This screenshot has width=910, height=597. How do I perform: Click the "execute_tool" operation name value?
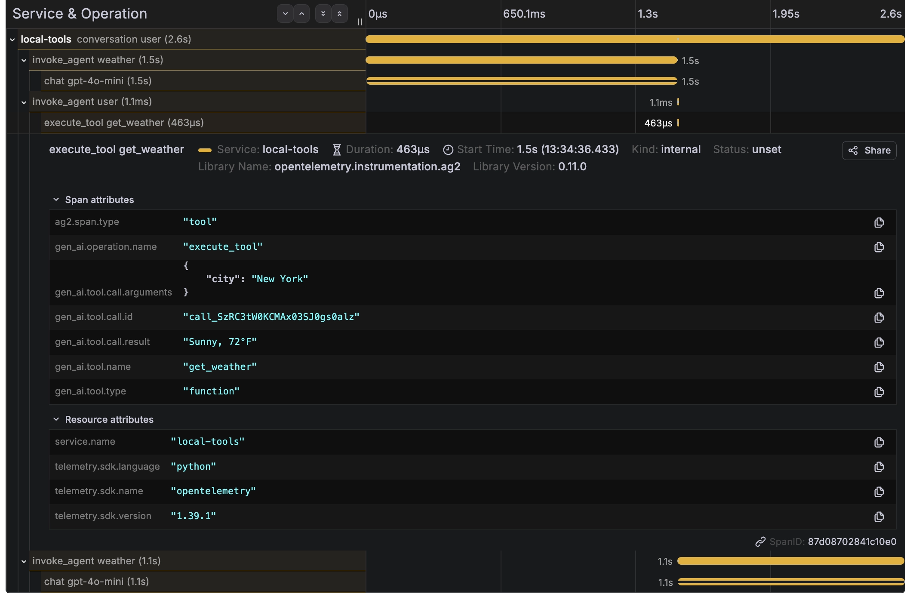click(x=223, y=246)
